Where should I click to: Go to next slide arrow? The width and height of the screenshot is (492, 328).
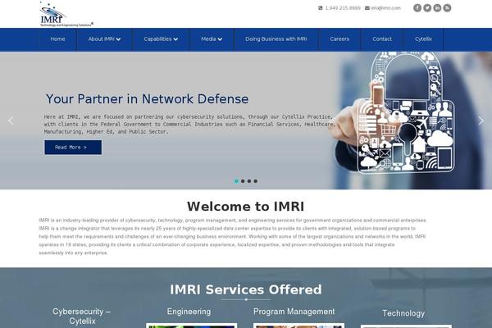(x=481, y=121)
